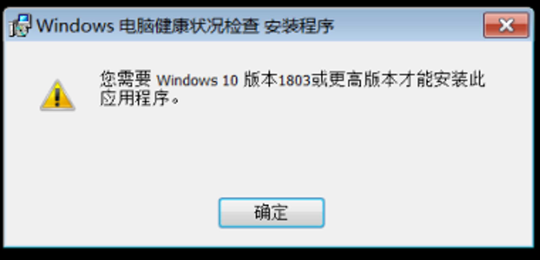Click the white X glyph at the window corner
This screenshot has width=540, height=260.
pos(507,26)
